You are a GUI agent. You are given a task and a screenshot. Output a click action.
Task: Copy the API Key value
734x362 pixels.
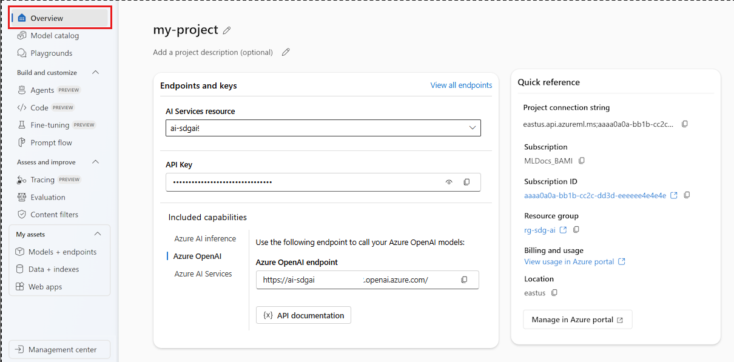[x=466, y=182]
